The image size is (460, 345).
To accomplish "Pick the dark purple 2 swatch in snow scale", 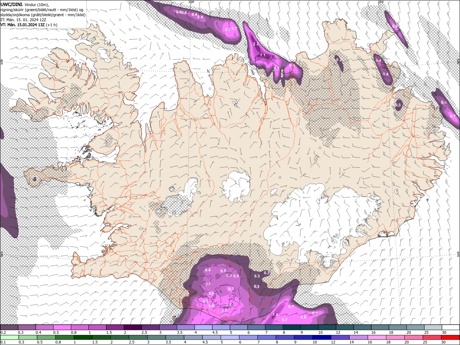I will [x=133, y=327].
